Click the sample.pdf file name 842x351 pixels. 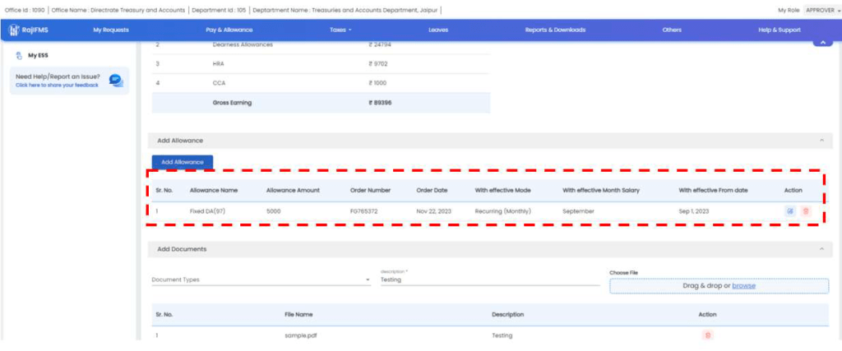299,335
